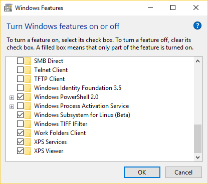Minimize the Windows Features window
208x184 pixels.
click(x=150, y=7)
